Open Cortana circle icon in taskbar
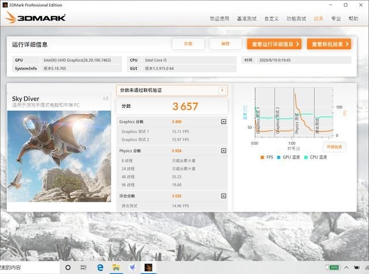Screen dimensions: 369x274 pos(68,268)
